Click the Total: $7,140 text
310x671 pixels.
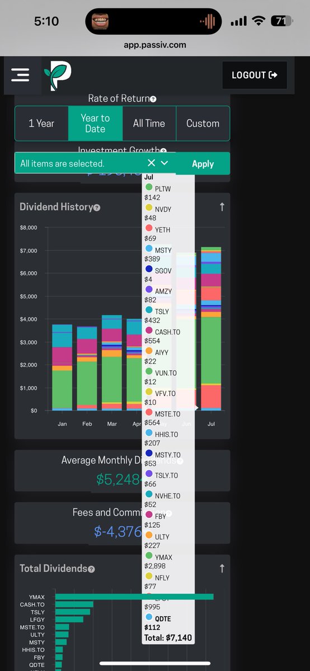[x=168, y=637]
